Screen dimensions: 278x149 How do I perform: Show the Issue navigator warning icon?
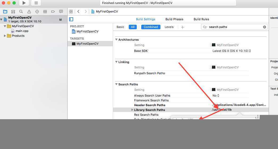[29, 11]
